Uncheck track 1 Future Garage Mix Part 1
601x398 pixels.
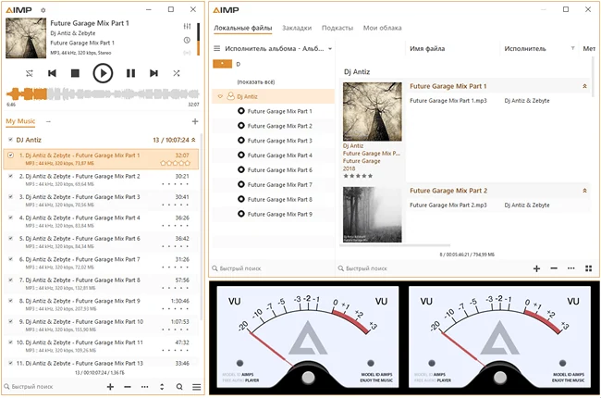(11, 155)
